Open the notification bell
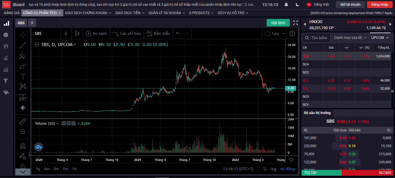395x178 pixels. click(x=286, y=5)
